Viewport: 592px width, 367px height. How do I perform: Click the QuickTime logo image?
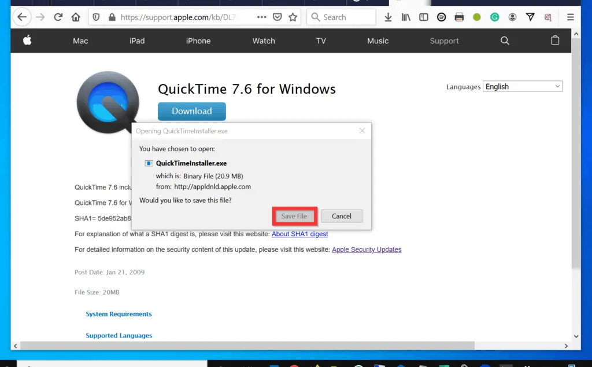108,102
